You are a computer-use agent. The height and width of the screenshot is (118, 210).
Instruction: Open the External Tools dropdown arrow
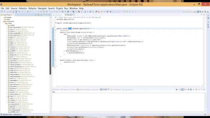pyautogui.click(x=82, y=12)
